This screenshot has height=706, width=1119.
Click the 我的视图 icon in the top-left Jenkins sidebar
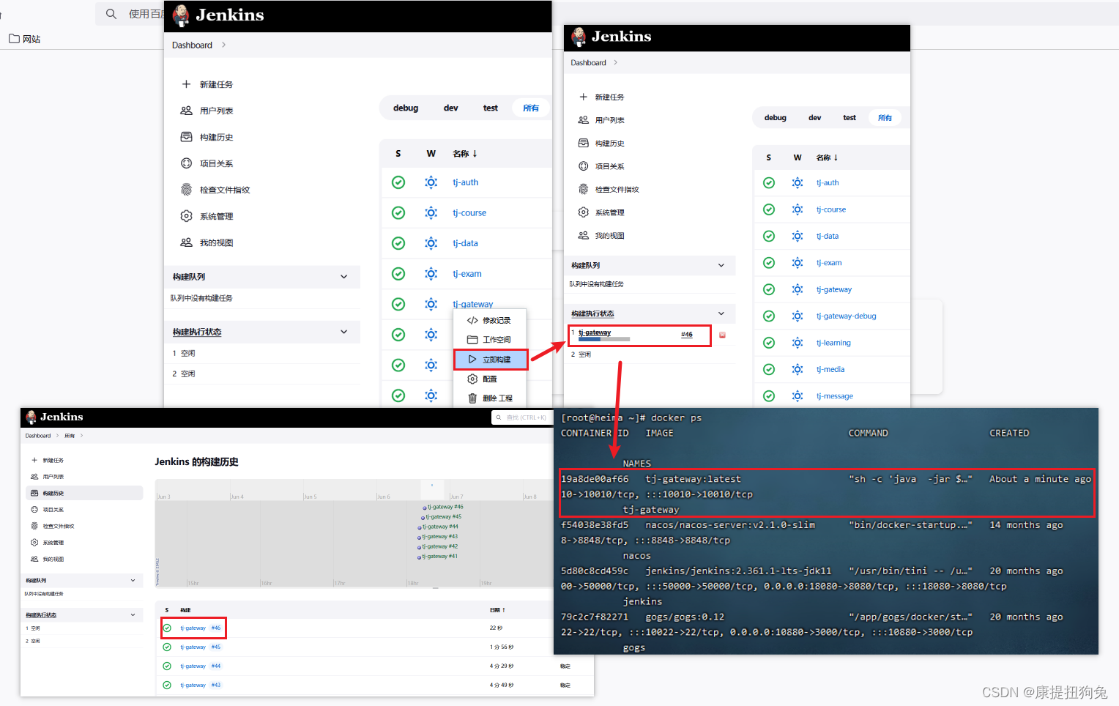pos(186,242)
